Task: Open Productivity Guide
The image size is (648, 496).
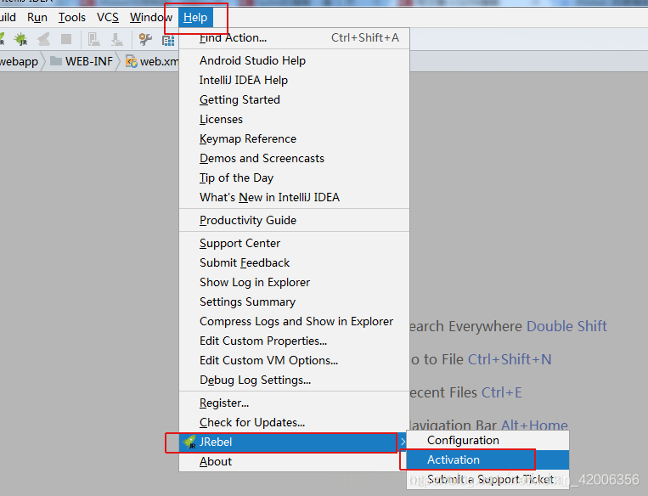Action: point(294,220)
